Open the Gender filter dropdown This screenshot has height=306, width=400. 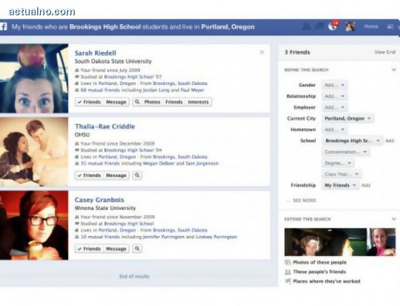(x=335, y=85)
